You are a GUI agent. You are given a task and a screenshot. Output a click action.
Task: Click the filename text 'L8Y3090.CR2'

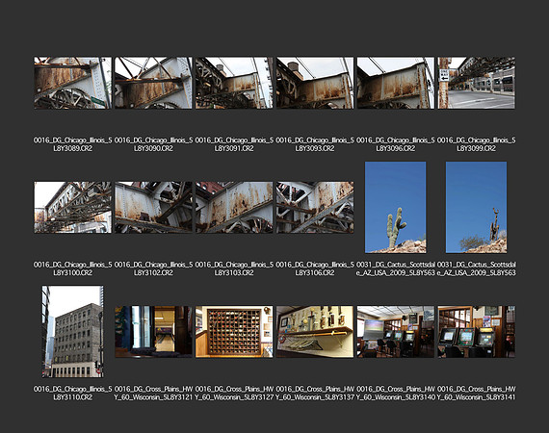[x=153, y=148]
